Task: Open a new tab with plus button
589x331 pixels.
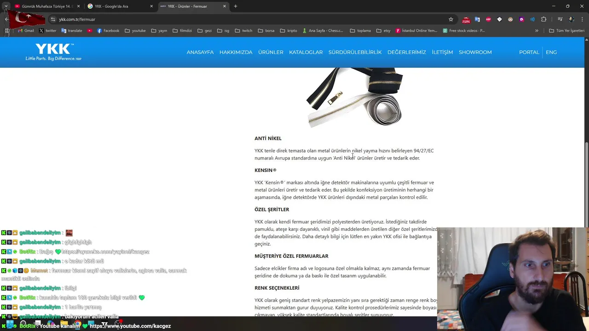Action: [x=236, y=6]
